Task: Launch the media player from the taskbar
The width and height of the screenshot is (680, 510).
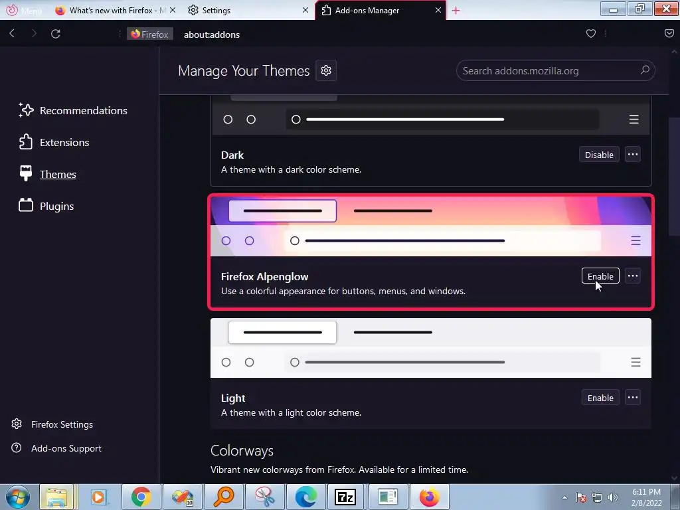Action: pyautogui.click(x=98, y=497)
